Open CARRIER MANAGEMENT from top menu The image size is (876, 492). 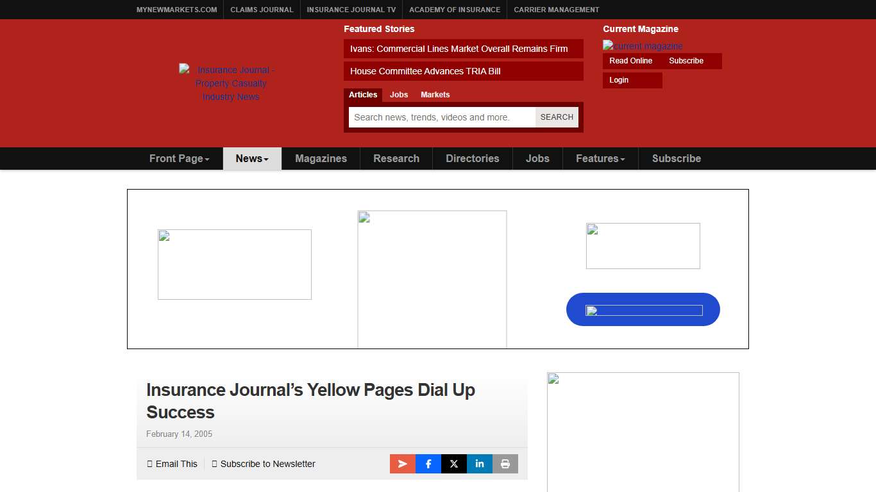[556, 10]
